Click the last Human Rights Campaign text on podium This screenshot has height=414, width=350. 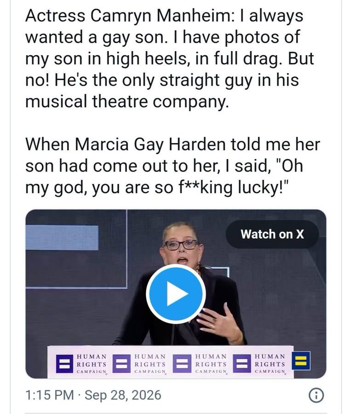click(270, 364)
